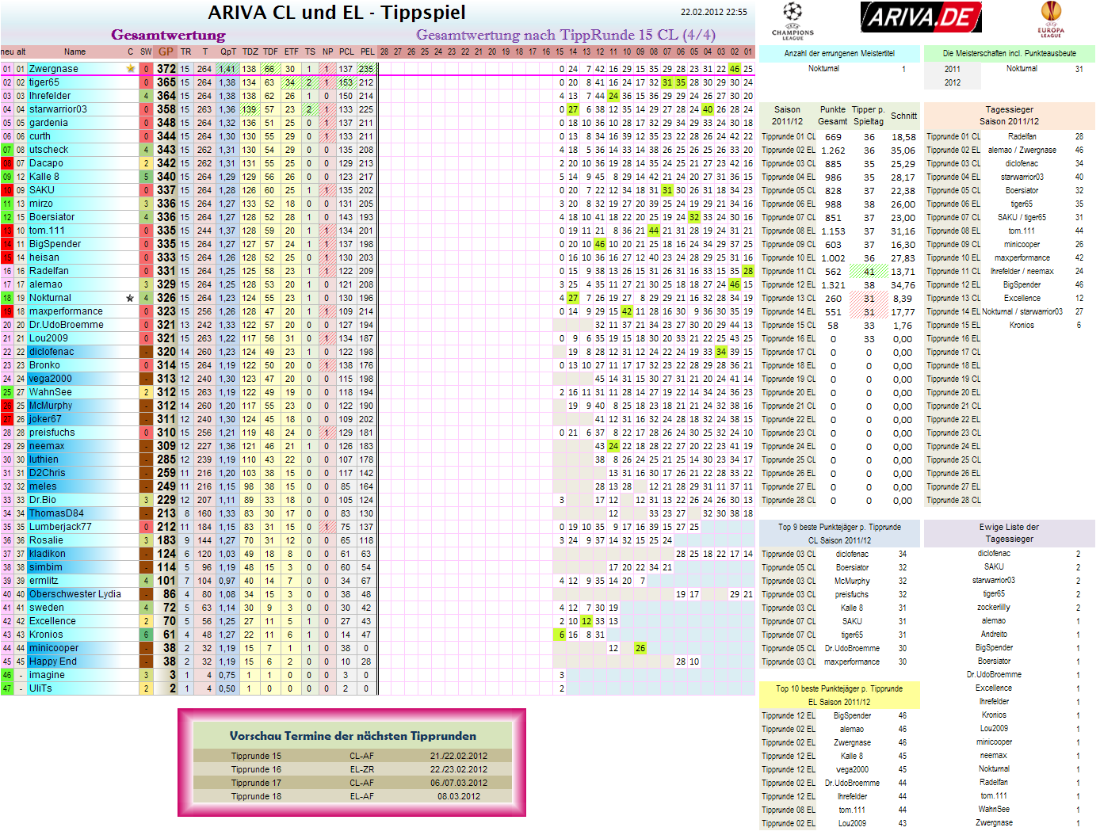
Task: Click the highlighted name 'luthien'
Action: pyautogui.click(x=44, y=459)
